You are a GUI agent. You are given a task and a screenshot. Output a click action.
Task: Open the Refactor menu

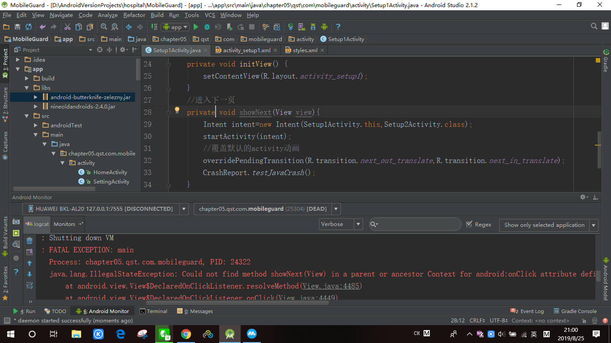pos(134,15)
